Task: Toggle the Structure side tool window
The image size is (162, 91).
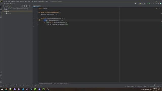Action: 1,73
